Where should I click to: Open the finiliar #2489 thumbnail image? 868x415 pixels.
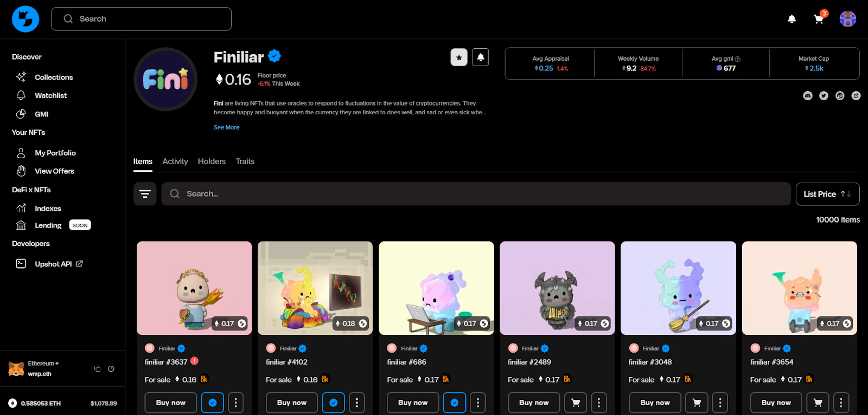coord(557,288)
